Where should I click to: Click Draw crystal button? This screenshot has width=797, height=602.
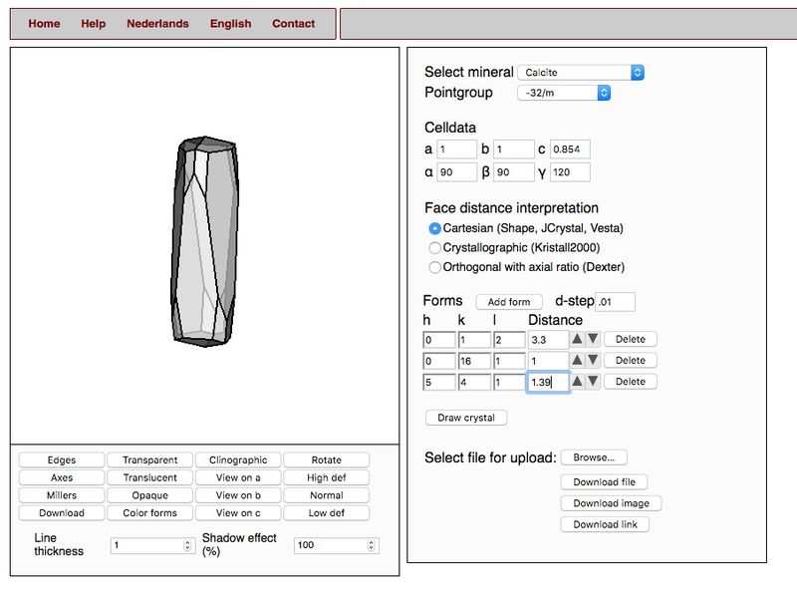[x=466, y=418]
